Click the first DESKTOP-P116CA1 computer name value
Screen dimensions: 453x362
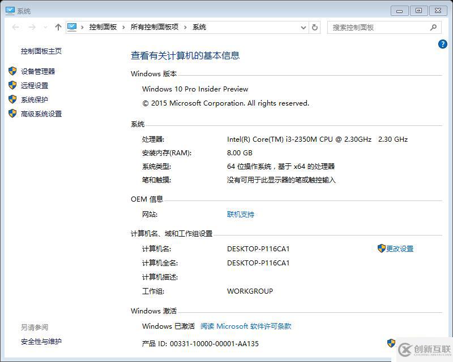[258, 249]
